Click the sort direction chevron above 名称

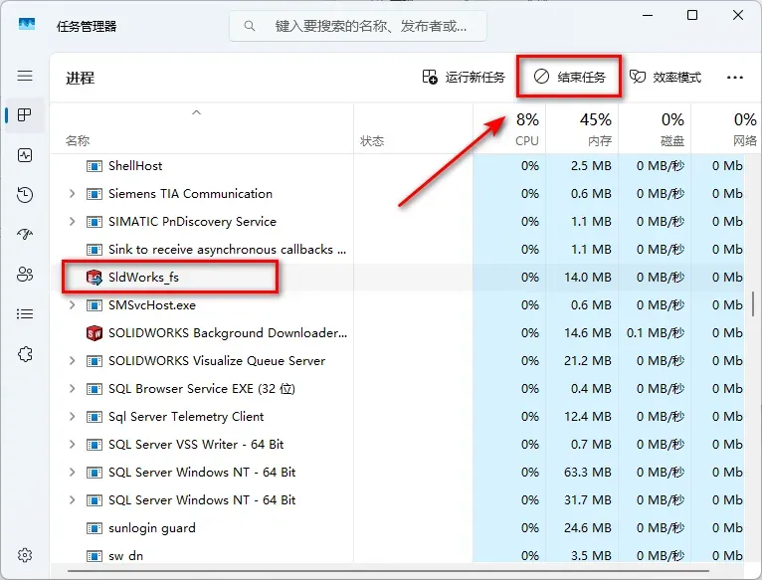[x=196, y=112]
